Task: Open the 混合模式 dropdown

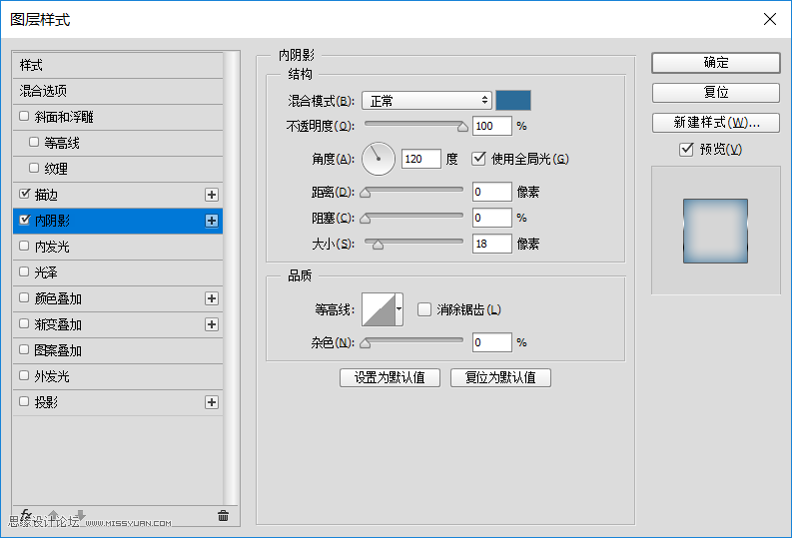Action: [426, 101]
